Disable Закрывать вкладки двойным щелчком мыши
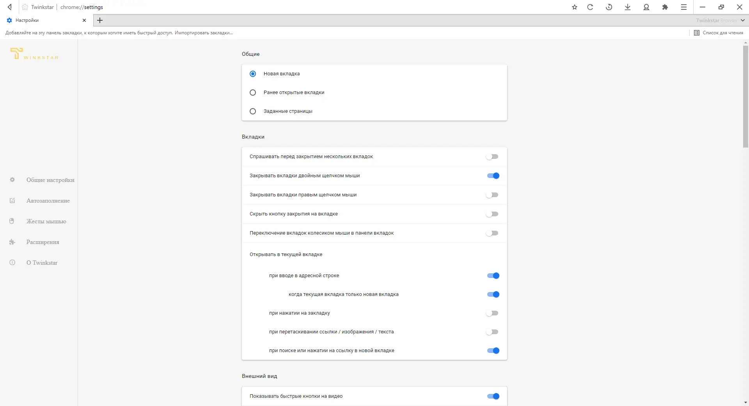The height and width of the screenshot is (406, 749). [493, 176]
